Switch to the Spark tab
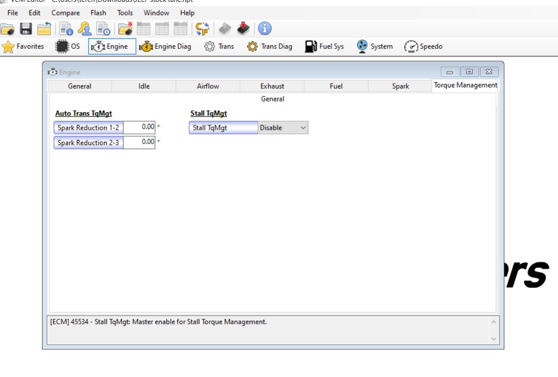This screenshot has width=558, height=377. pos(400,86)
